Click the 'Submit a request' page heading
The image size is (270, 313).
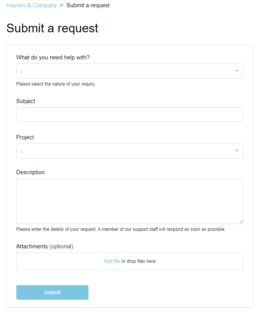pyautogui.click(x=52, y=28)
